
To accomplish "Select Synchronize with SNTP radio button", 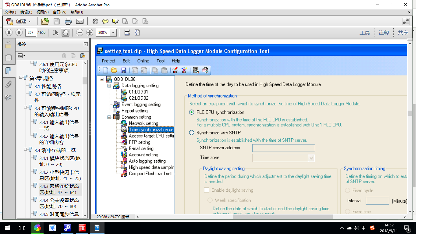I will [191, 133].
